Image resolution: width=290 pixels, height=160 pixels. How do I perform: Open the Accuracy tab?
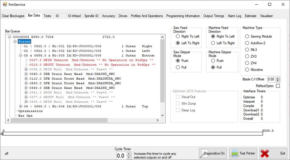[108, 16]
